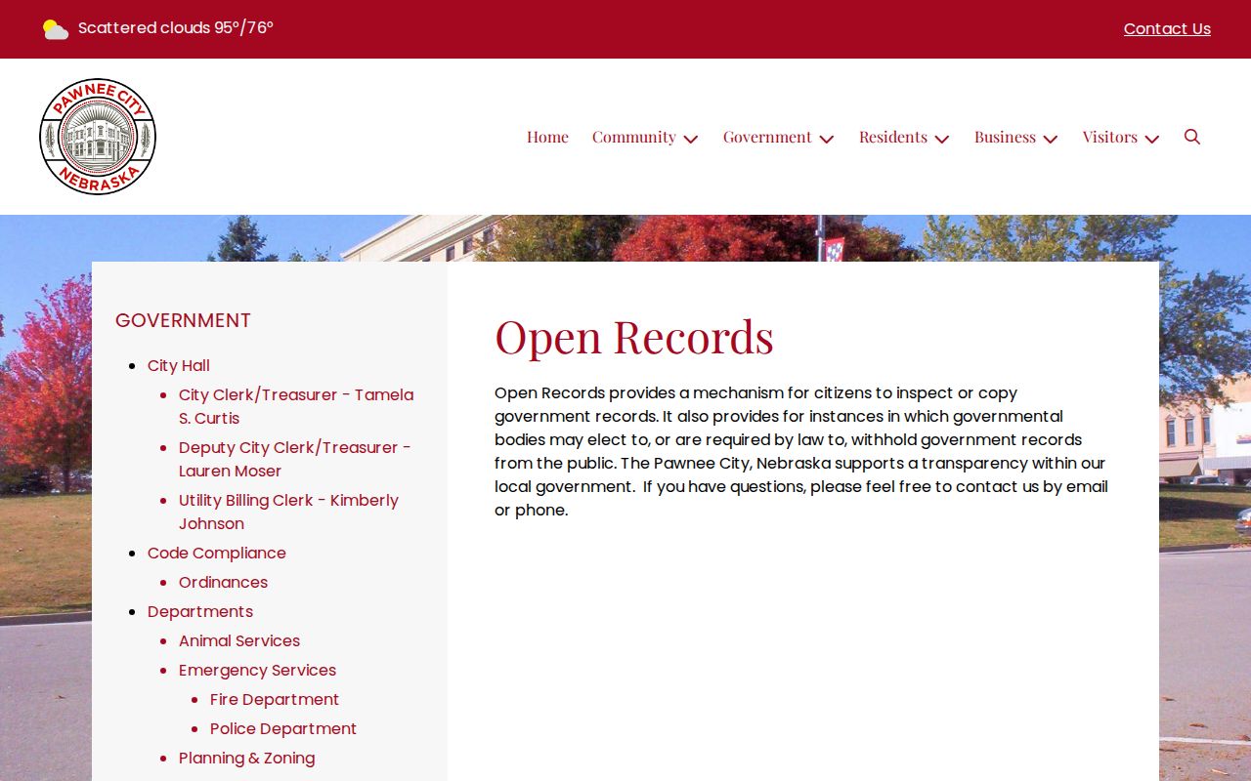1251x781 pixels.
Task: Open the Community menu item
Action: (x=634, y=137)
